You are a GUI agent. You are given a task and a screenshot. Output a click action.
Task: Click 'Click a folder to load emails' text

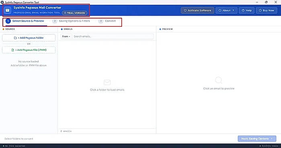(x=107, y=90)
